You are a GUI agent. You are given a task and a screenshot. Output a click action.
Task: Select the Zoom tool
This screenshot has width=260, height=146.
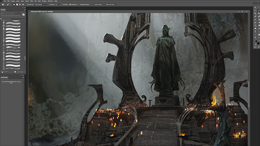pyautogui.click(x=255, y=37)
